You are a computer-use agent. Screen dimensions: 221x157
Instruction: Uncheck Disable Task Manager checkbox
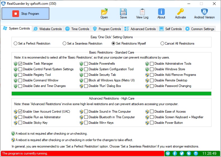click(20, 64)
